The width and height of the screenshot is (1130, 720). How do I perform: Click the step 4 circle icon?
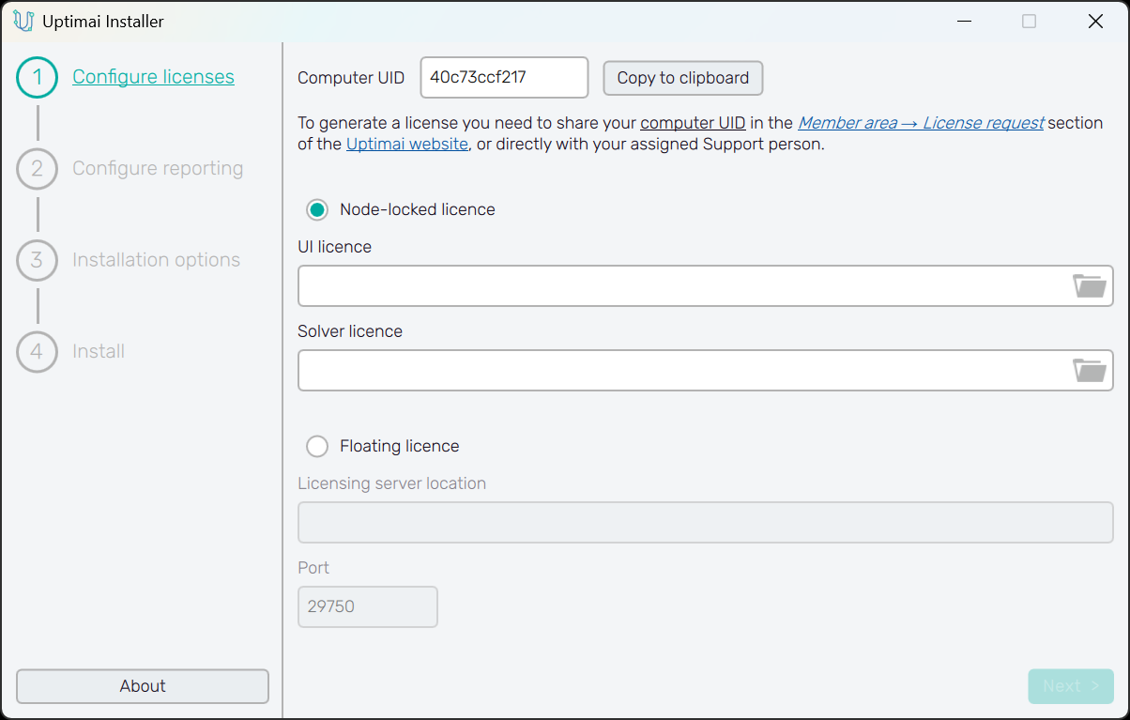pos(38,351)
